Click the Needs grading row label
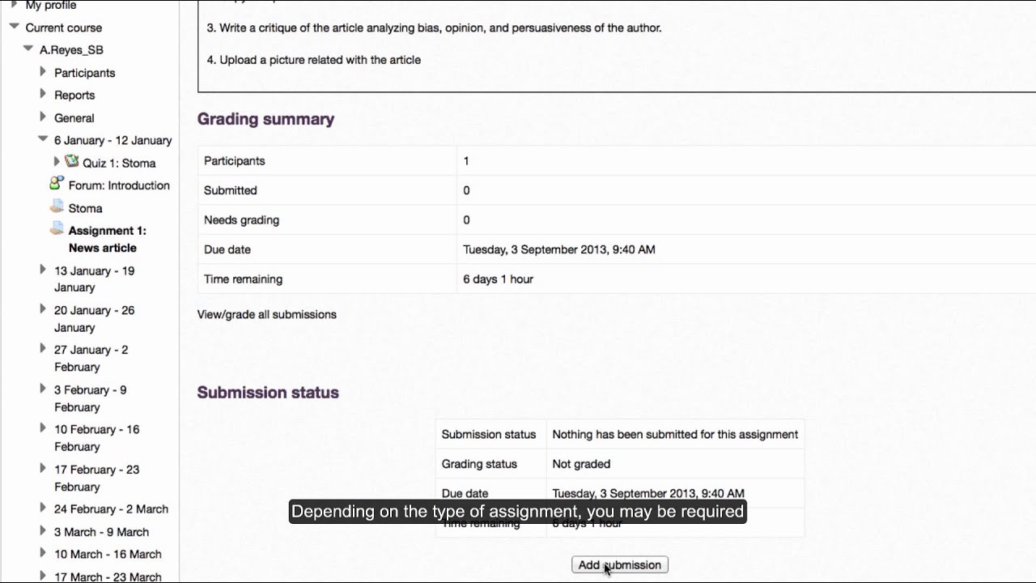The height and width of the screenshot is (583, 1036). point(242,220)
